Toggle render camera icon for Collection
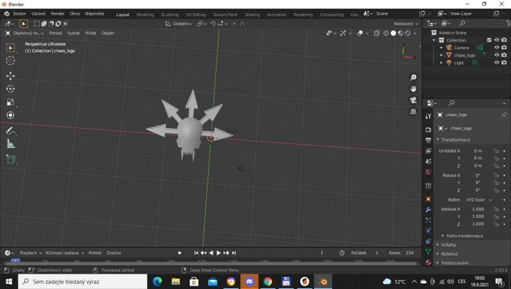The image size is (511, 289). (504, 40)
